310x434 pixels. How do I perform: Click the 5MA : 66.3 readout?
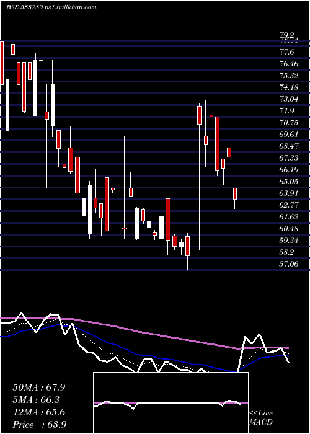(x=36, y=400)
